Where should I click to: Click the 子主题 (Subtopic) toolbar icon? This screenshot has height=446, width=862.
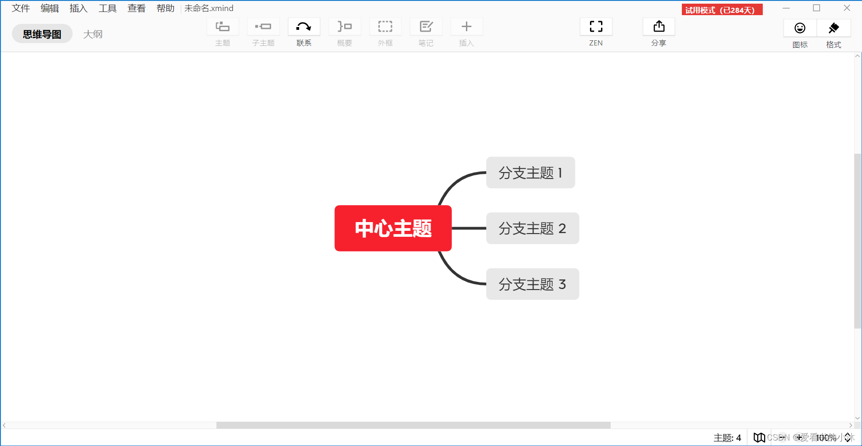click(263, 27)
